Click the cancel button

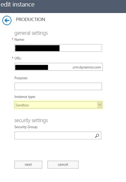pos(63,164)
